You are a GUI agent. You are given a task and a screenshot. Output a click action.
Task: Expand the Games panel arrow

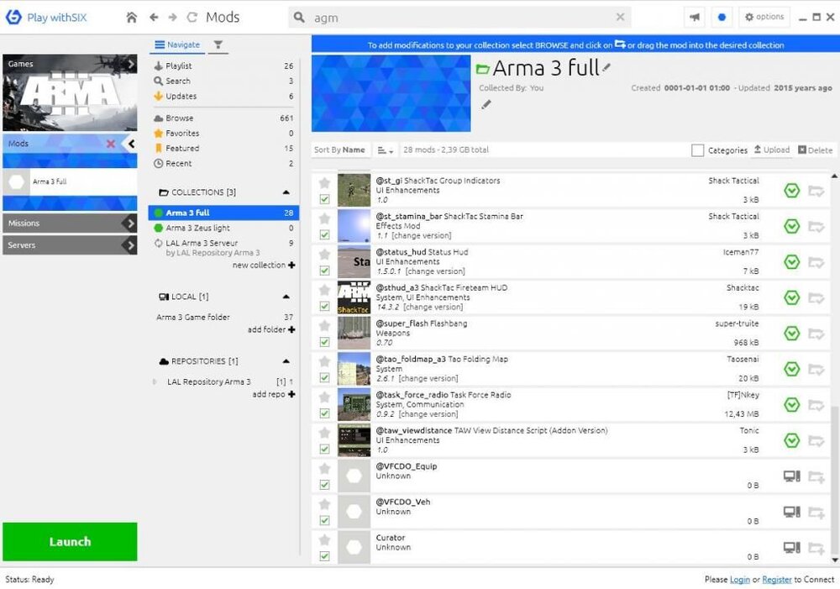click(131, 64)
